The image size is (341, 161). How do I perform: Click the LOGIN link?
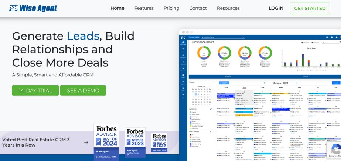[x=276, y=8]
